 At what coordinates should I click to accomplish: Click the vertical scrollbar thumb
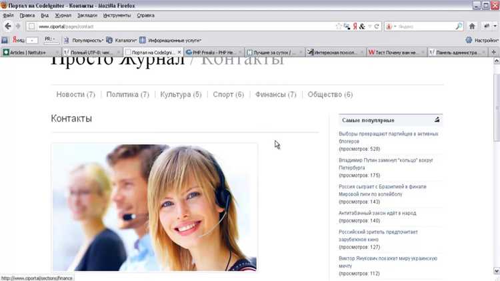tap(497, 107)
